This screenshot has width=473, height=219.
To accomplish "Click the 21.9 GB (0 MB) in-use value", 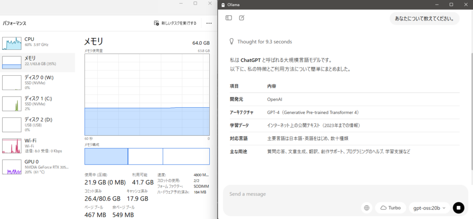I will [x=105, y=182].
